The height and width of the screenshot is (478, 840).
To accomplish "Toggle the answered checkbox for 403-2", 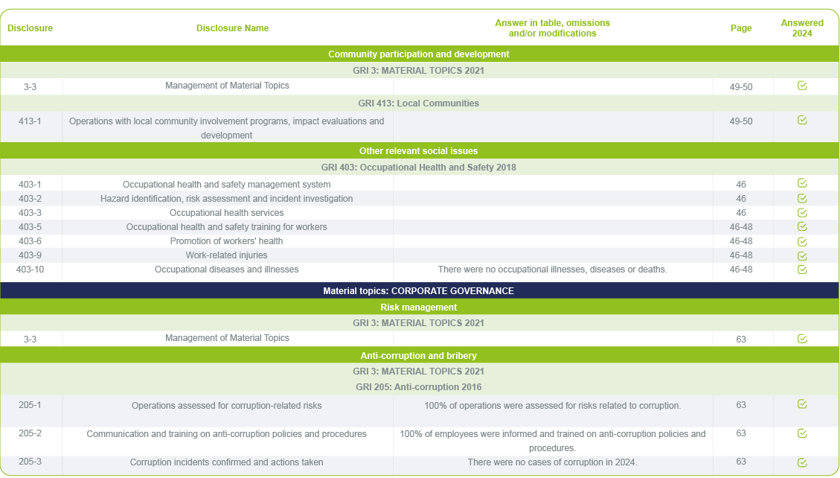I will tap(802, 198).
